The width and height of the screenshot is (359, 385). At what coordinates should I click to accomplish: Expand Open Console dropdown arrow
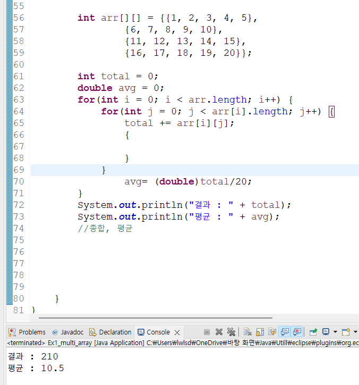pyautogui.click(x=355, y=332)
